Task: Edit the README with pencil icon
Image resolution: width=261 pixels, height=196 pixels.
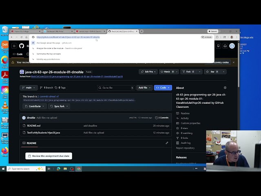Action: pos(167,143)
